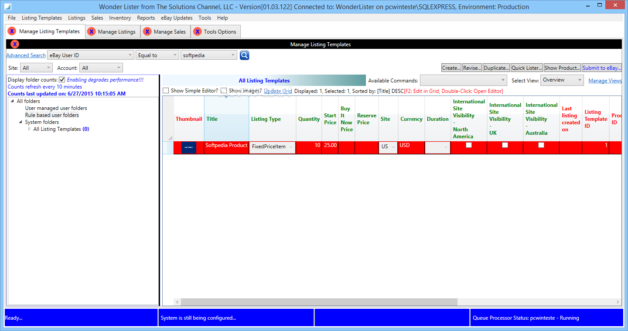Viewport: 628px width, 331px height.
Task: Check Australia site visibility for Softpedia Product
Action: pos(541,145)
